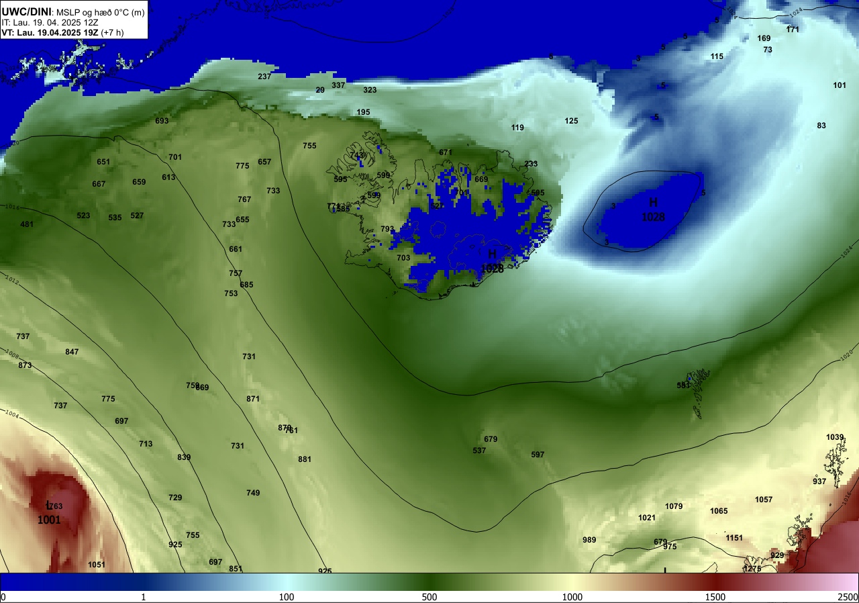Screen dimensions: 859x603
Task: Click the 1021 height value
Action: (647, 518)
